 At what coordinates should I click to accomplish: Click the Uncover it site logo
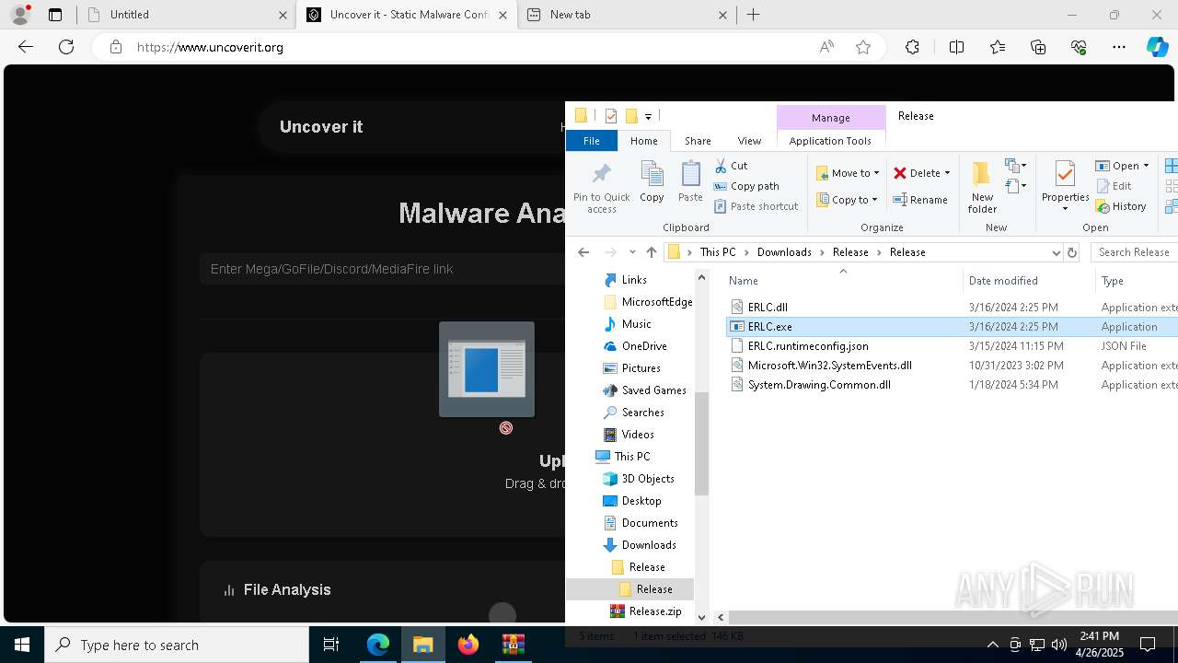[x=321, y=127]
